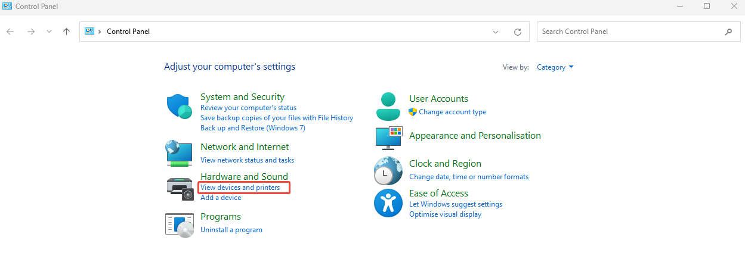Open Change account type link
The width and height of the screenshot is (745, 256).
[x=452, y=112]
